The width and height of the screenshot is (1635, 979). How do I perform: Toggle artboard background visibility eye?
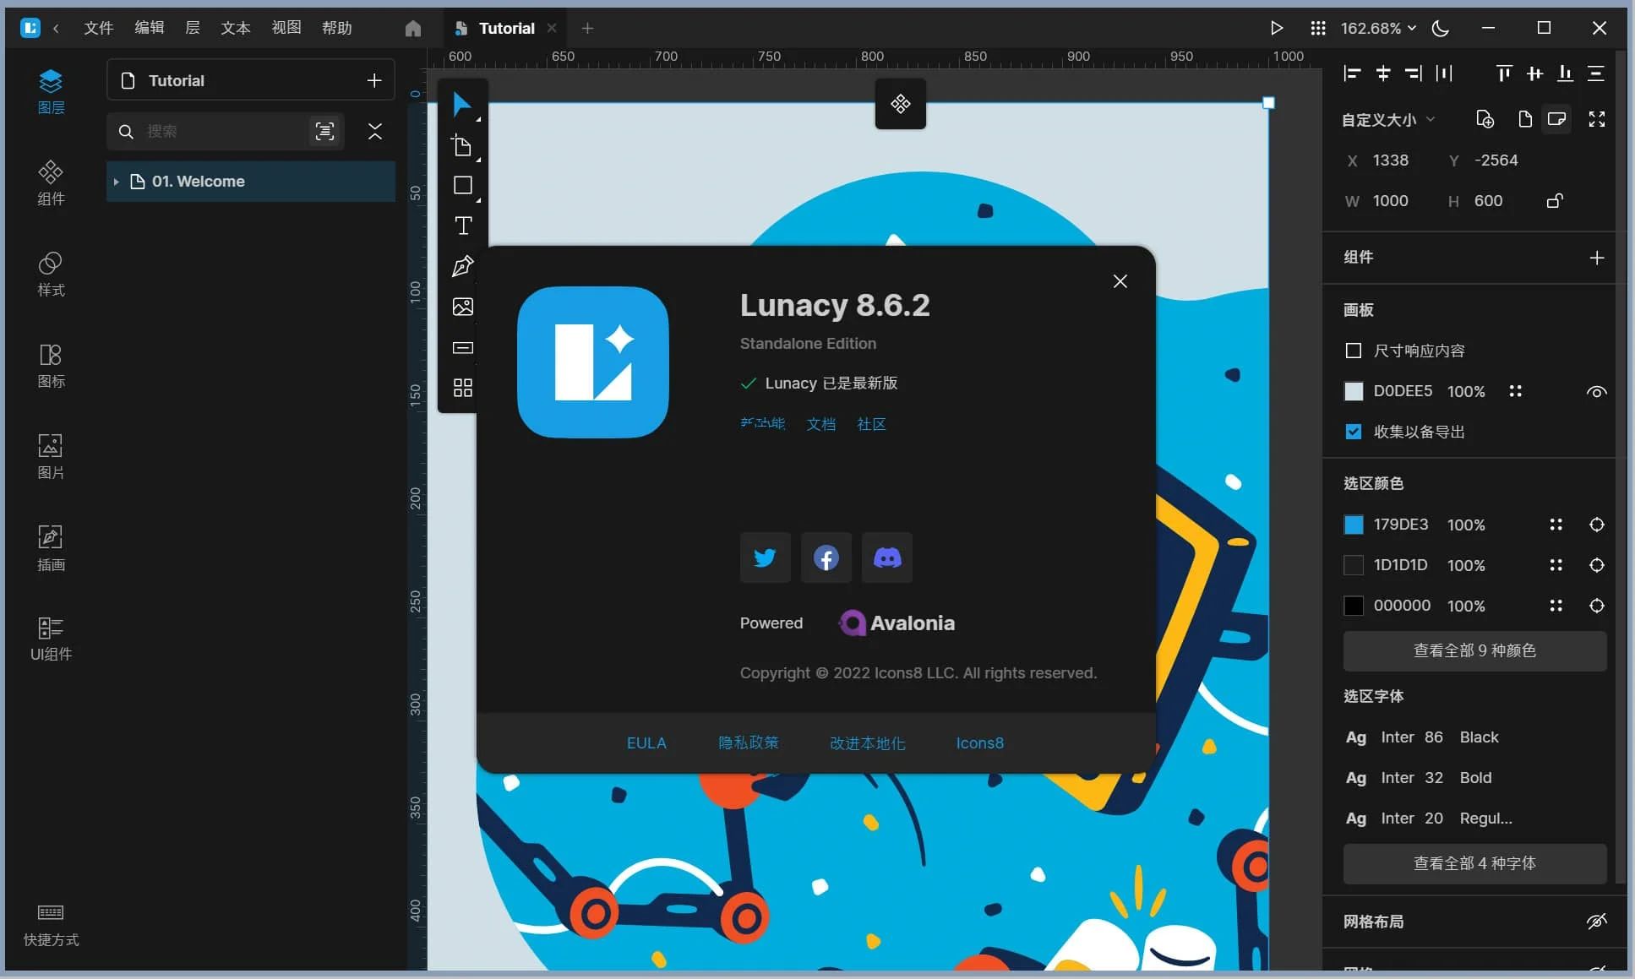(x=1596, y=391)
